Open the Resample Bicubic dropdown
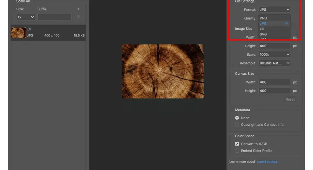The width and height of the screenshot is (313, 170). 275,63
